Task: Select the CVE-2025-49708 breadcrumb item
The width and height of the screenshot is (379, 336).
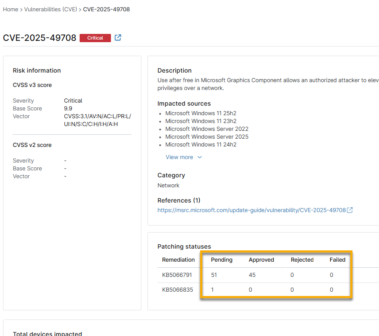Action: (106, 9)
